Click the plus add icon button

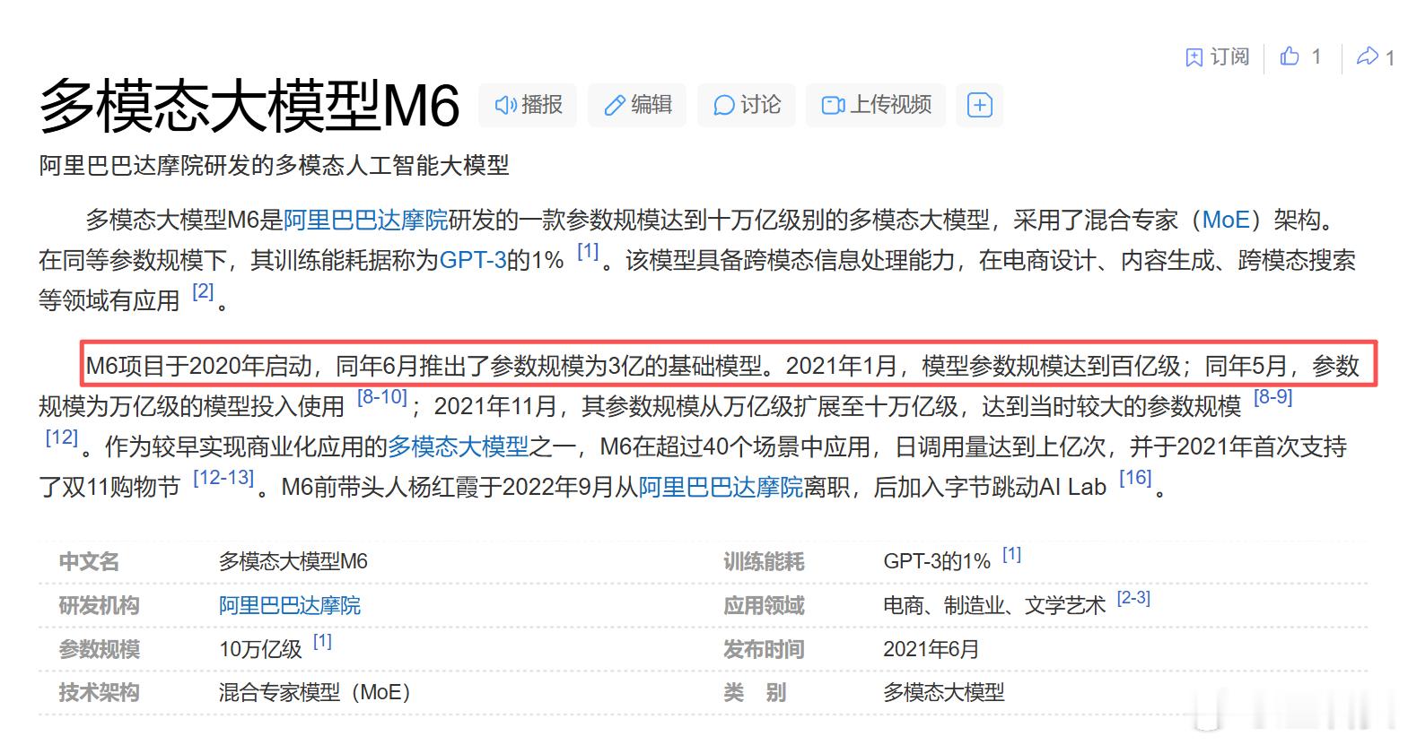click(x=979, y=105)
